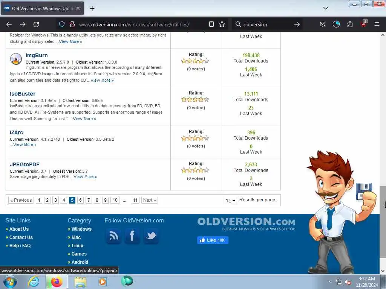Viewport: 386px width, 289px height.
Task: Click the search go arrow
Action: 297,24
